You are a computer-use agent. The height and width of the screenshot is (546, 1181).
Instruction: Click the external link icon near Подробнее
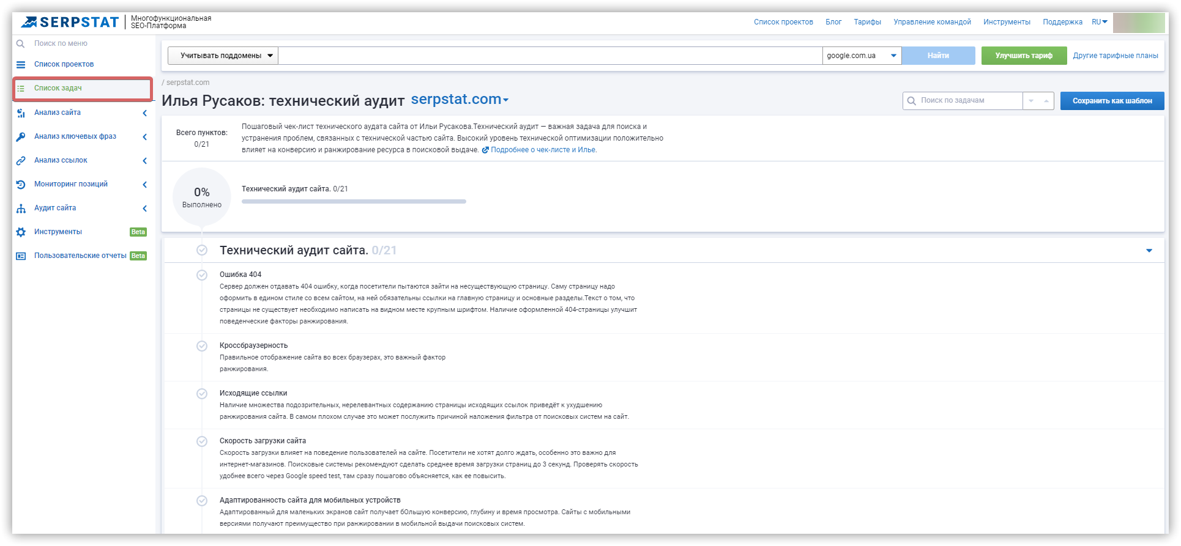(x=485, y=150)
